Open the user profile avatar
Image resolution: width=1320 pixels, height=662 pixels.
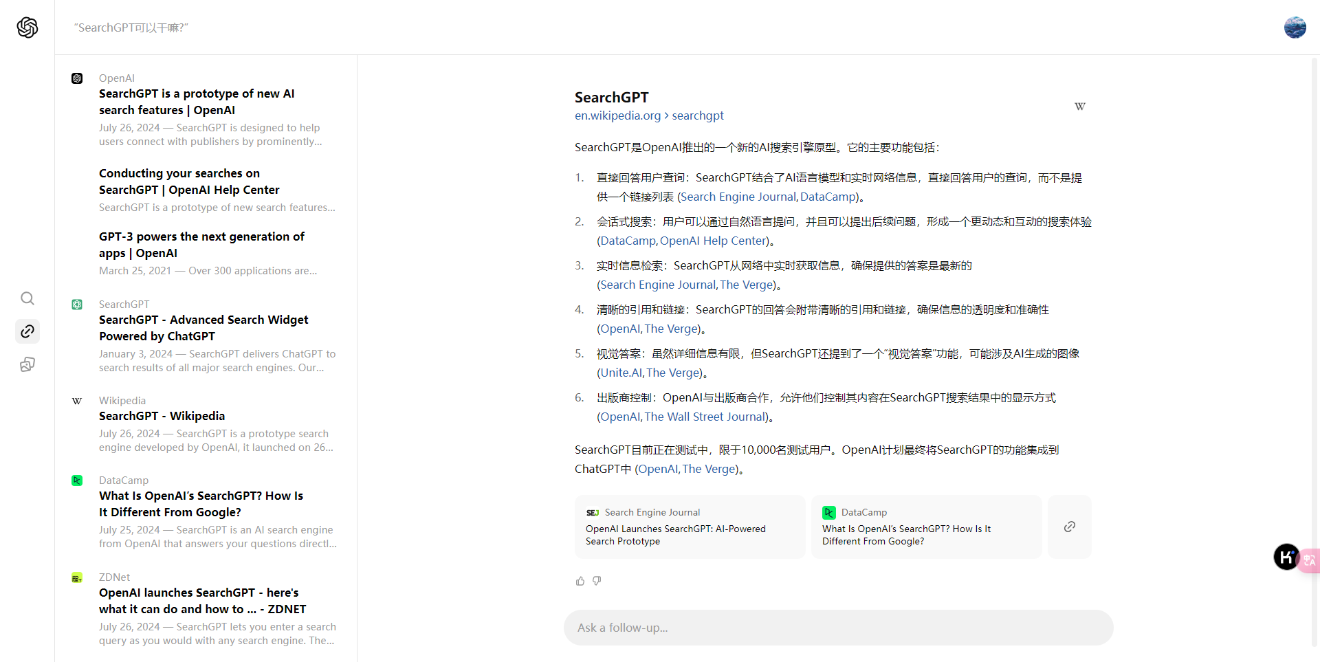(x=1295, y=27)
